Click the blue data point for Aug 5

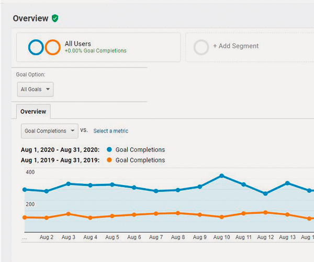click(112, 184)
